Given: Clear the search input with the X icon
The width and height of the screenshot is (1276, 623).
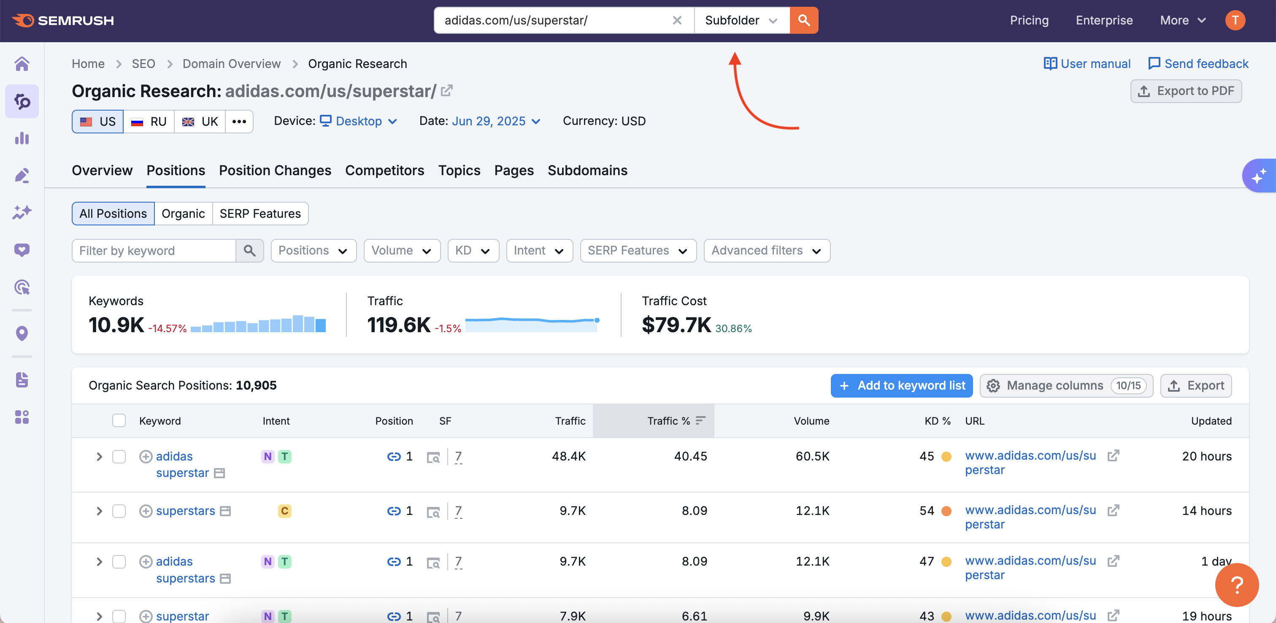Looking at the screenshot, I should (677, 20).
